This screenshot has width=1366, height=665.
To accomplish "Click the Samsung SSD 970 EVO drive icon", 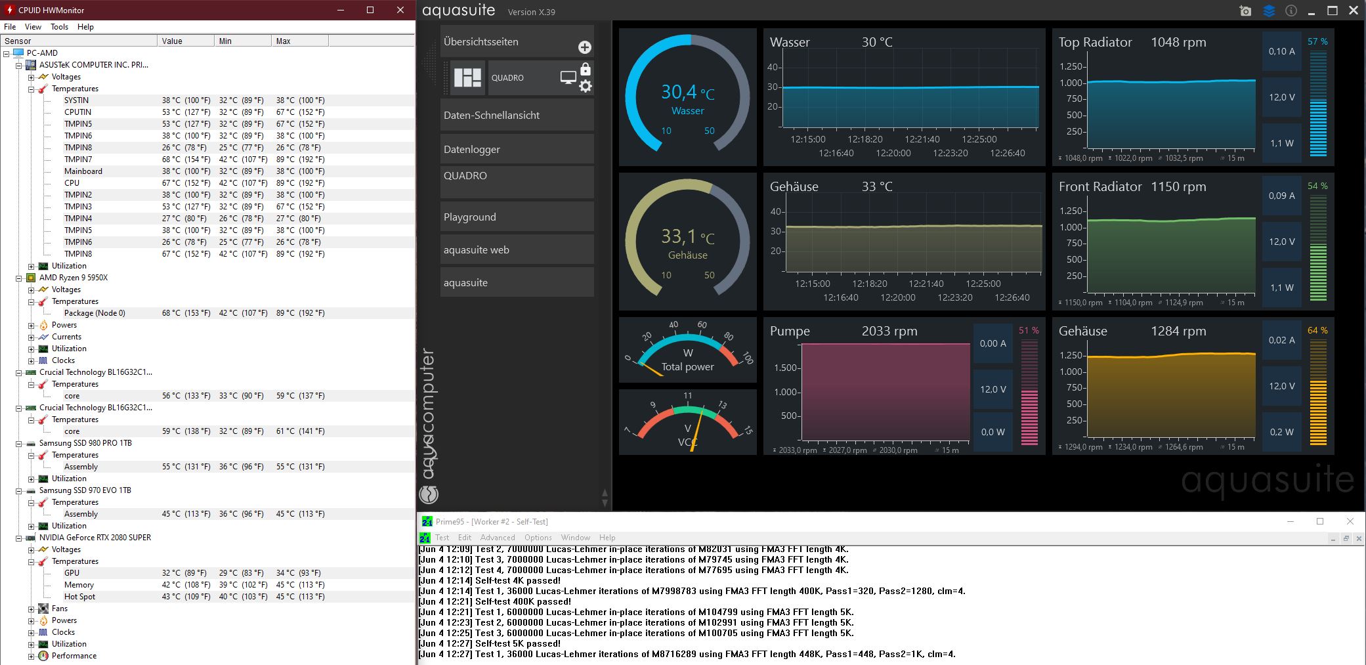I will [31, 490].
